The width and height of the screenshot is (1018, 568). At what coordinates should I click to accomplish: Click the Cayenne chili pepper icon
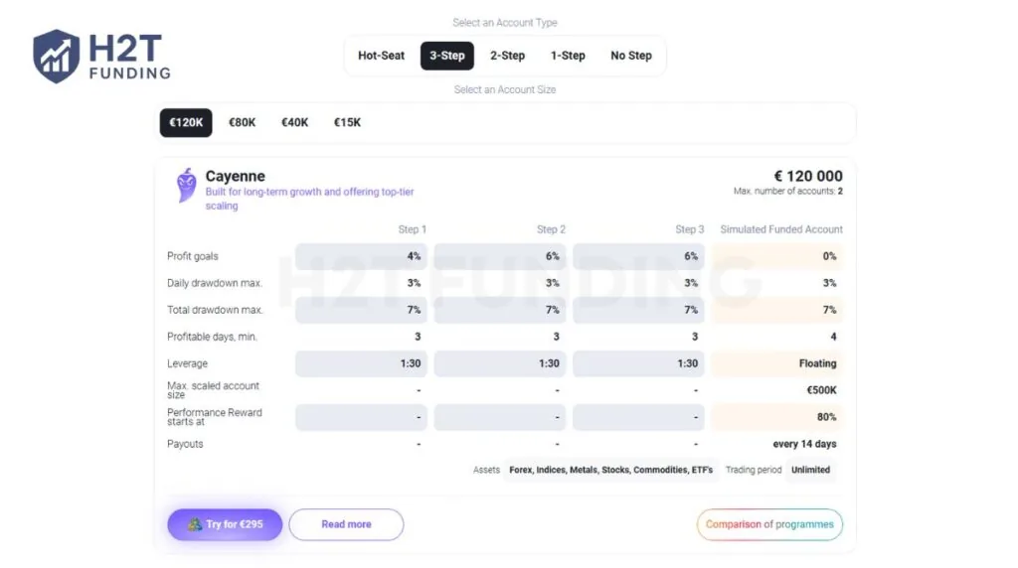186,186
